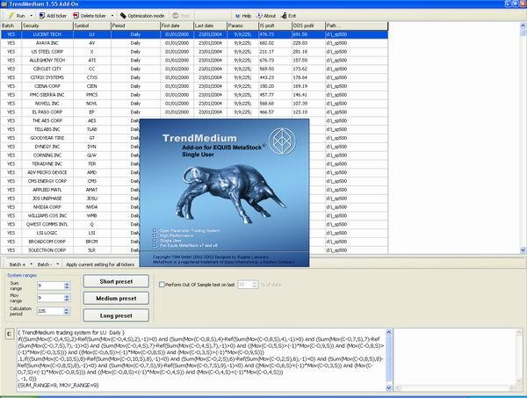Screen dimensions: 527x398
Task: Select the CIRCUIT CITY row
Action: point(194,69)
